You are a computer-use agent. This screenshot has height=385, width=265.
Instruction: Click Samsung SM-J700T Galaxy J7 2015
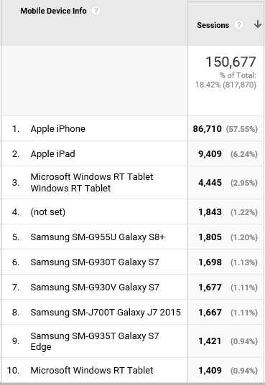pos(106,313)
